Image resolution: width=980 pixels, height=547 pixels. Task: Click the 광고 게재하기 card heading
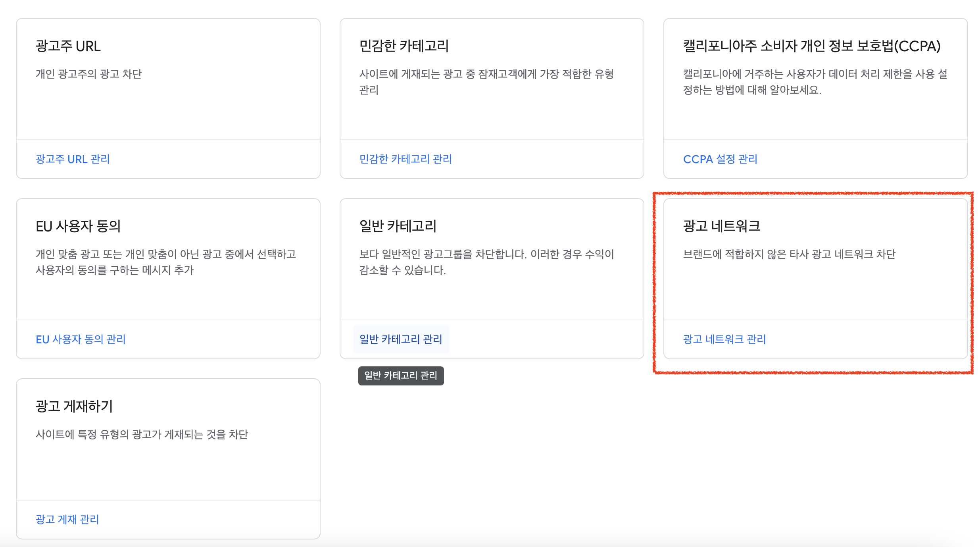coord(74,406)
